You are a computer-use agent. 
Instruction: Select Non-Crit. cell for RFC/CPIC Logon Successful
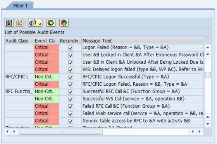[x=46, y=77]
